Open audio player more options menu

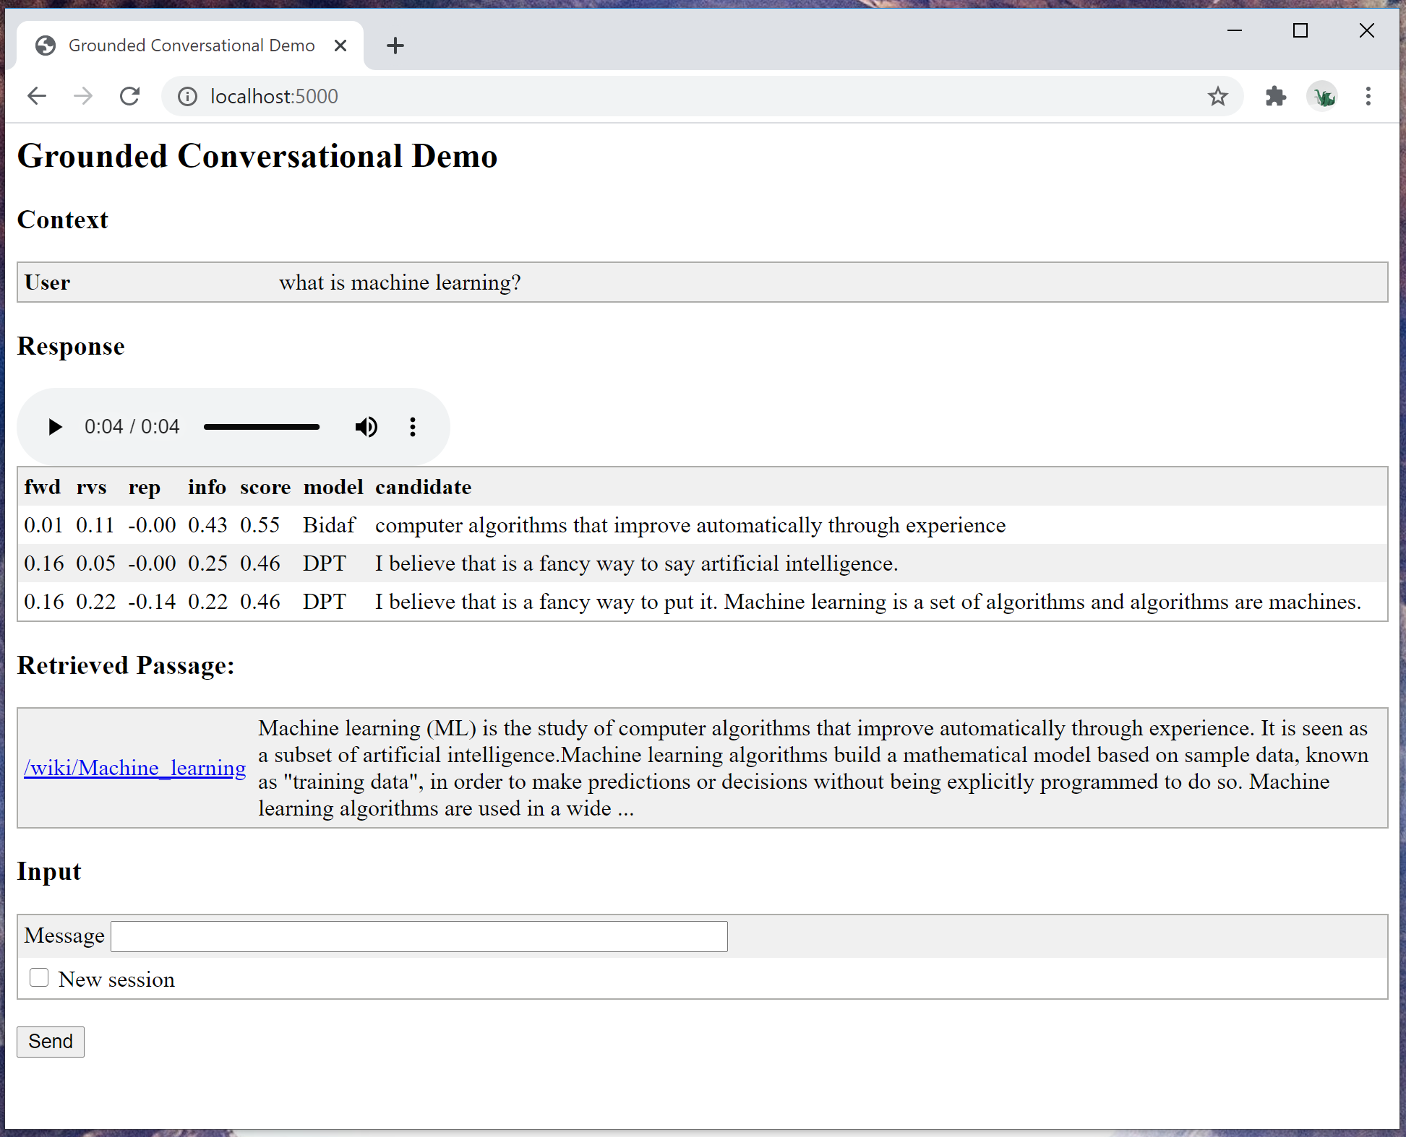pos(413,427)
